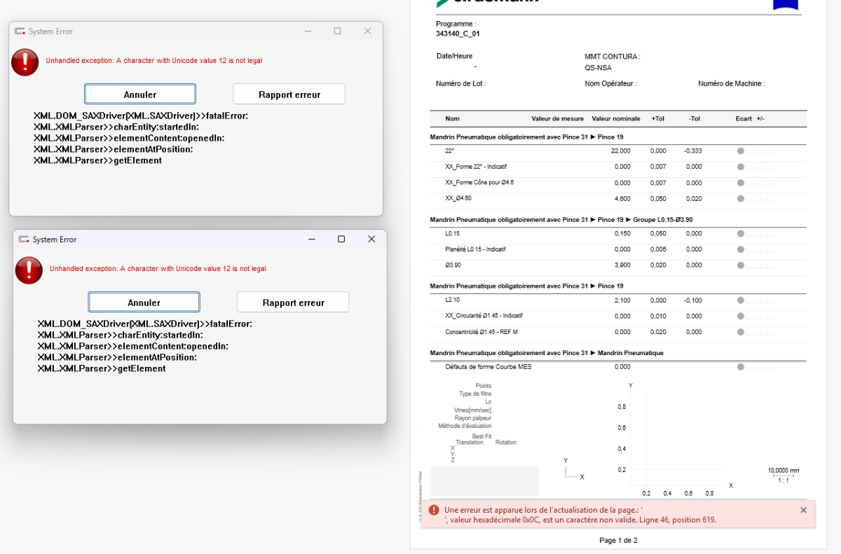Click Annuler in the upper System Error dialog
Viewport: 841px width, 554px height.
(x=140, y=95)
